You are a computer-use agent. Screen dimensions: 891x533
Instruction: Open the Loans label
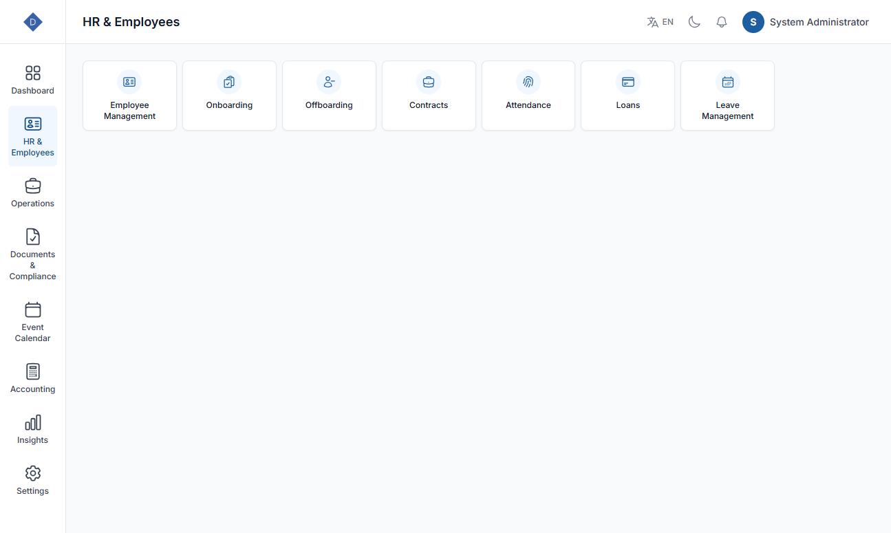tap(628, 105)
